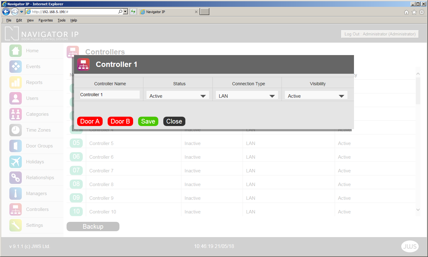Close the Navigator IP tab with x

pos(196,12)
